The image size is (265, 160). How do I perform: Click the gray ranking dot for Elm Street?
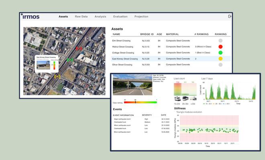click(220, 40)
